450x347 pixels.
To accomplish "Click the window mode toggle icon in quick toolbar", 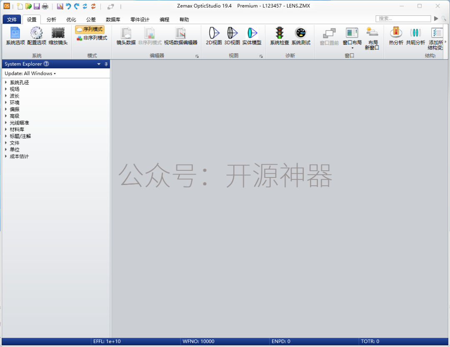I will [x=111, y=6].
